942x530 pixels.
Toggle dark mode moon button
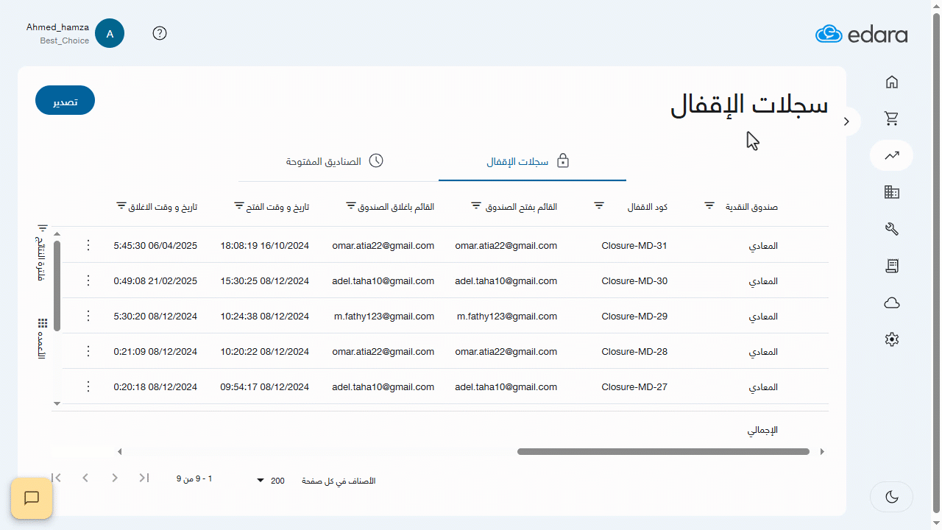point(891,497)
